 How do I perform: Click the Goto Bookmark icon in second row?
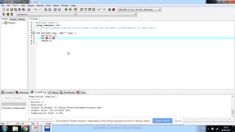point(12,14)
